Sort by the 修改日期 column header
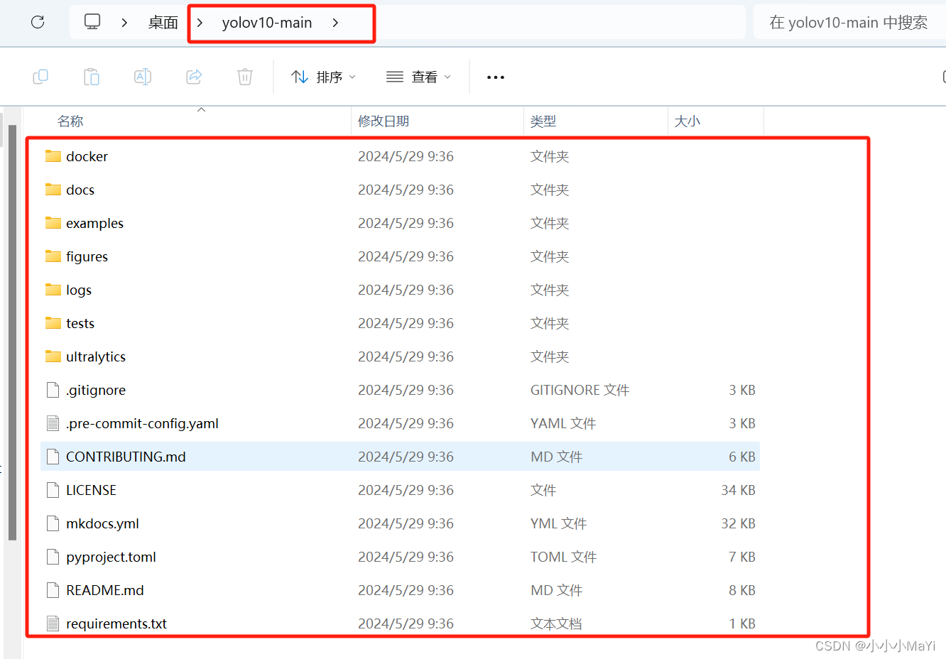 point(384,121)
